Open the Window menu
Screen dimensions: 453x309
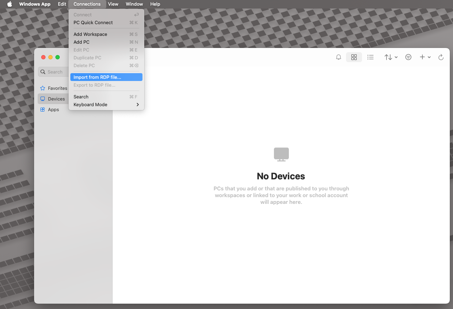pyautogui.click(x=134, y=4)
